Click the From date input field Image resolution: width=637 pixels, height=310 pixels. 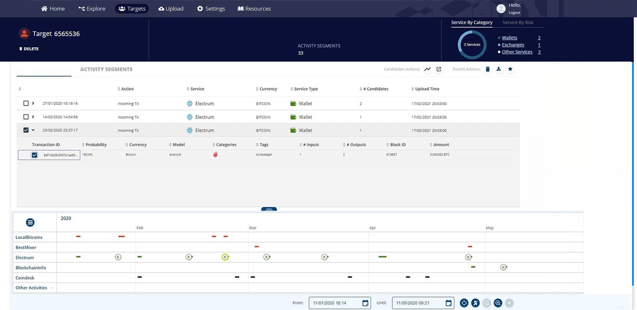tap(340, 303)
